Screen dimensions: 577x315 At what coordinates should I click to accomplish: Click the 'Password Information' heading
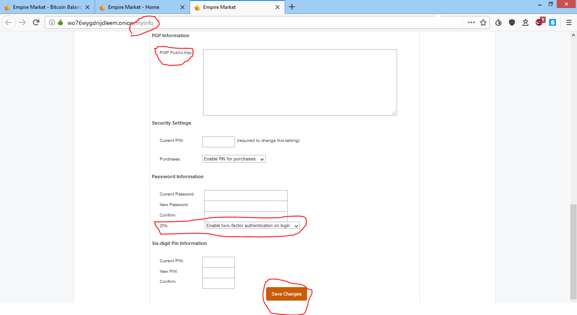click(177, 177)
